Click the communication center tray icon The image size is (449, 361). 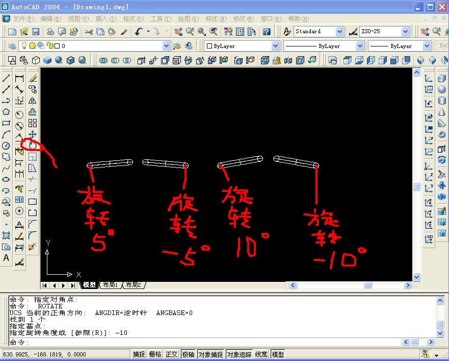tap(425, 354)
